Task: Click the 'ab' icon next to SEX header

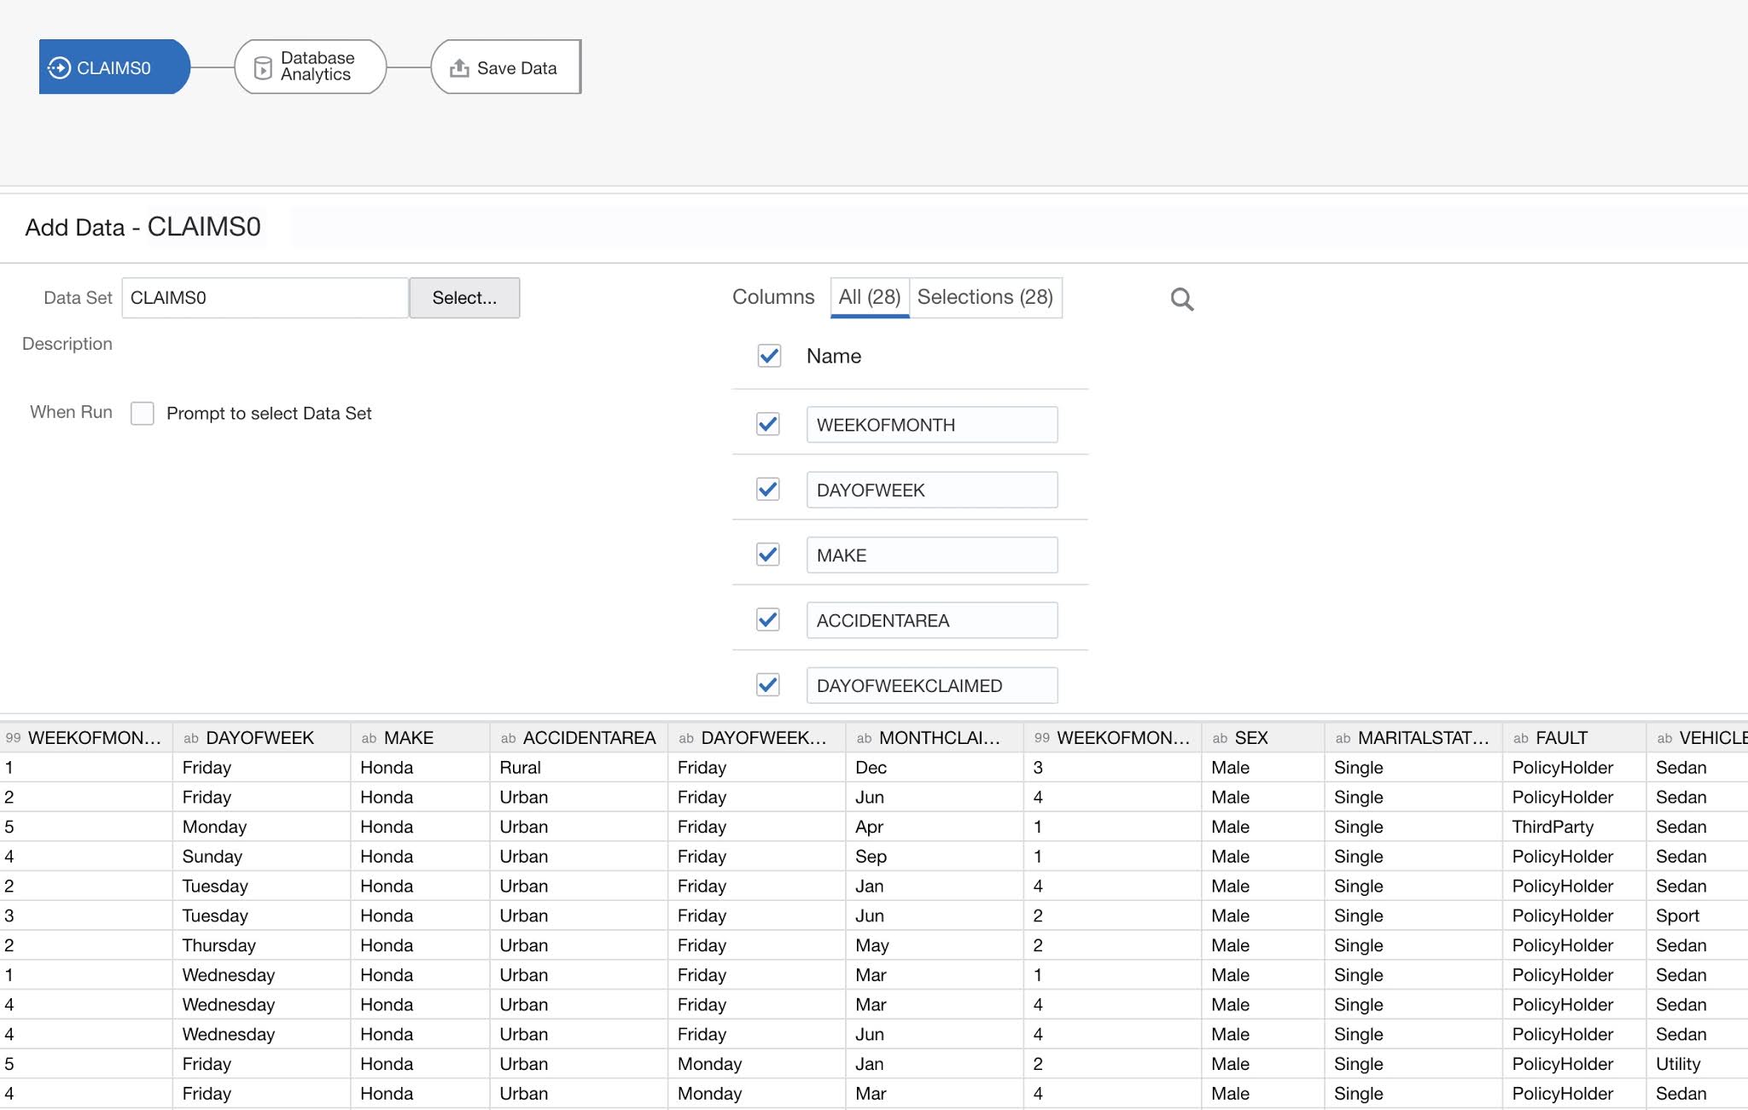Action: point(1220,737)
